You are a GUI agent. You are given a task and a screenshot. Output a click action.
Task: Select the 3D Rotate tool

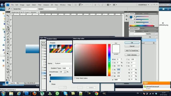[x=8, y=69]
